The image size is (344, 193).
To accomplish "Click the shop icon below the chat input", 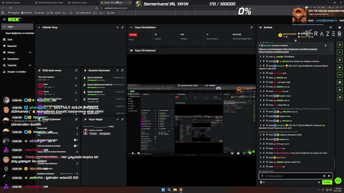I will pyautogui.click(x=261, y=182).
